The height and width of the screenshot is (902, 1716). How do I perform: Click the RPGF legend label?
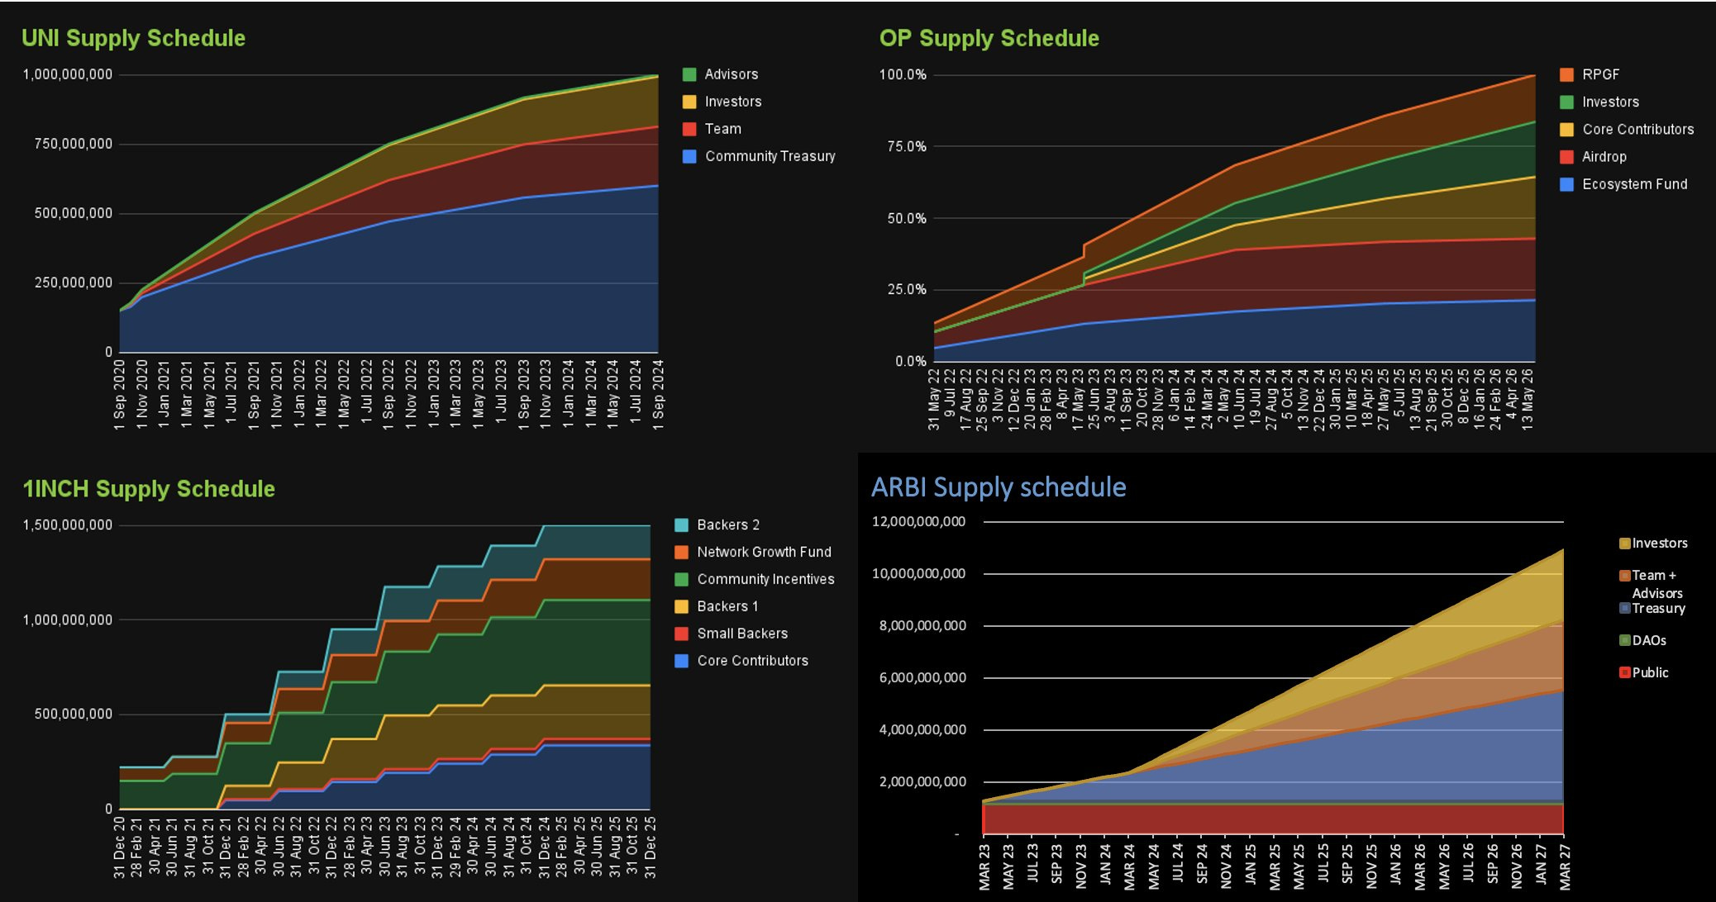(x=1601, y=74)
